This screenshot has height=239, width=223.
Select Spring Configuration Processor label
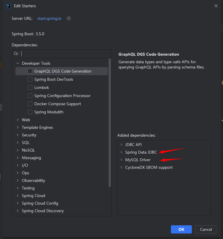[x=62, y=96]
